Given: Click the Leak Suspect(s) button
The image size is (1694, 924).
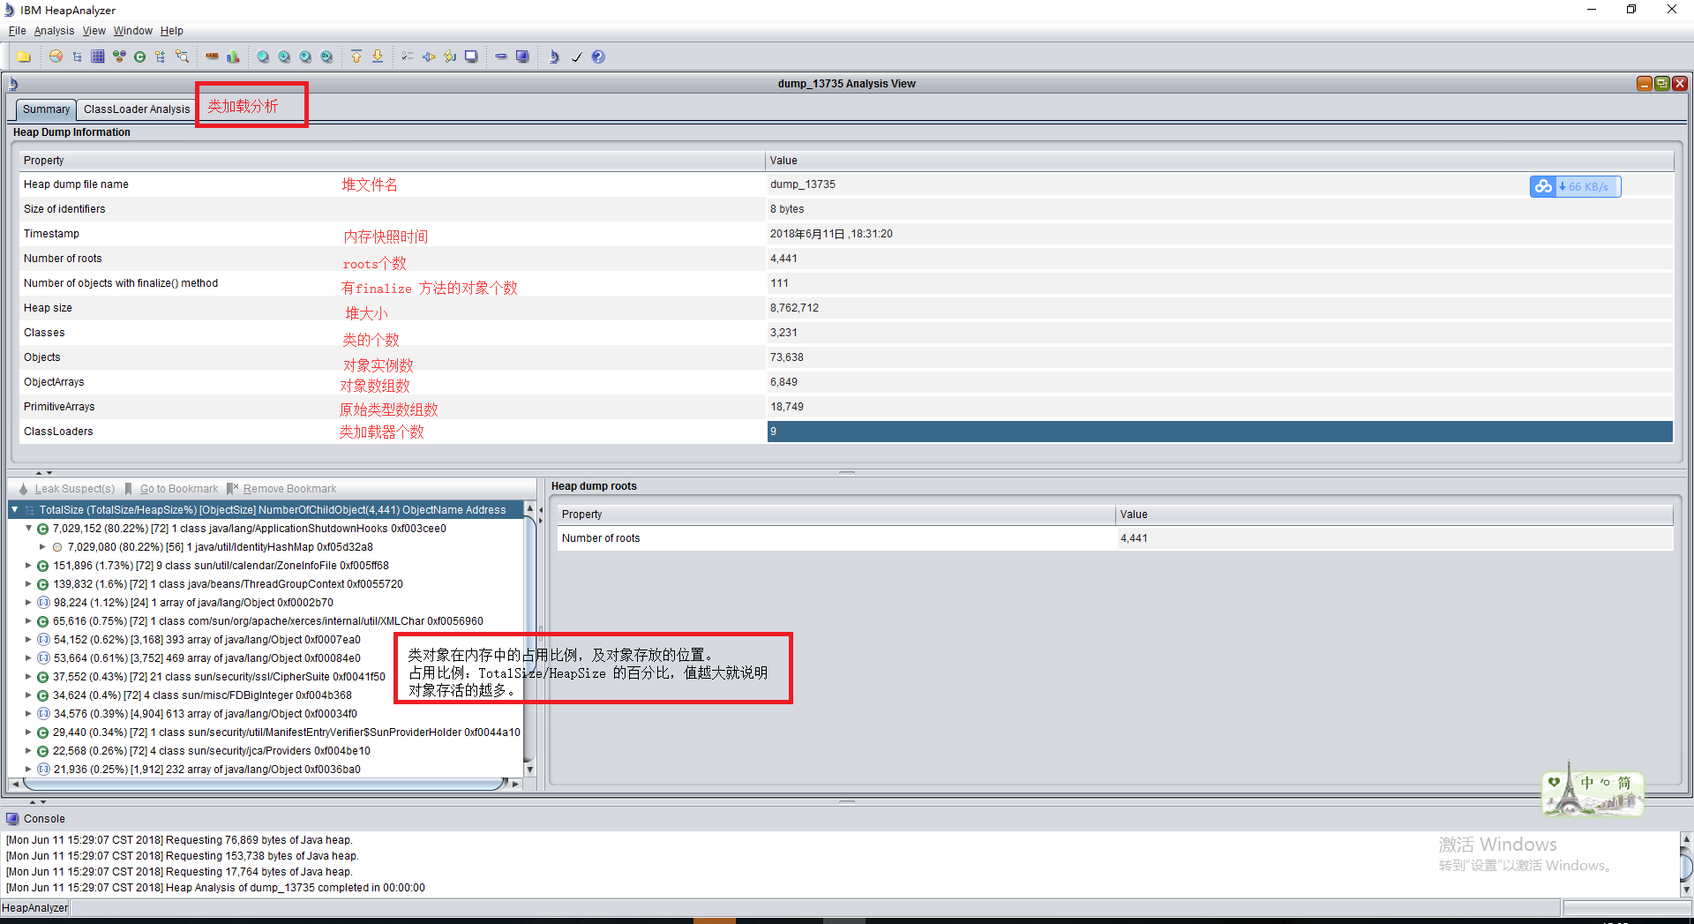Looking at the screenshot, I should click(x=67, y=489).
